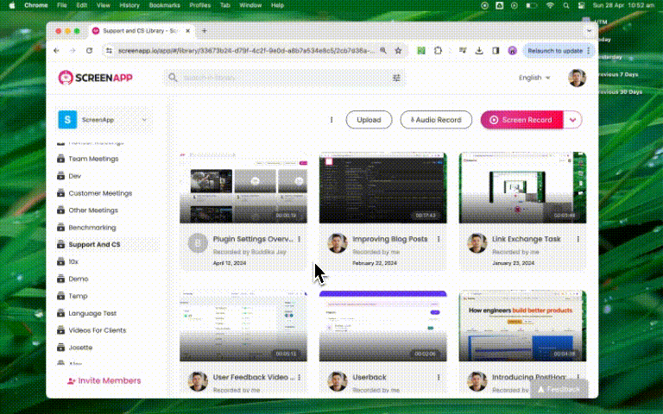Open the Customer Meetings folder
This screenshot has width=663, height=414.
pyautogui.click(x=99, y=193)
